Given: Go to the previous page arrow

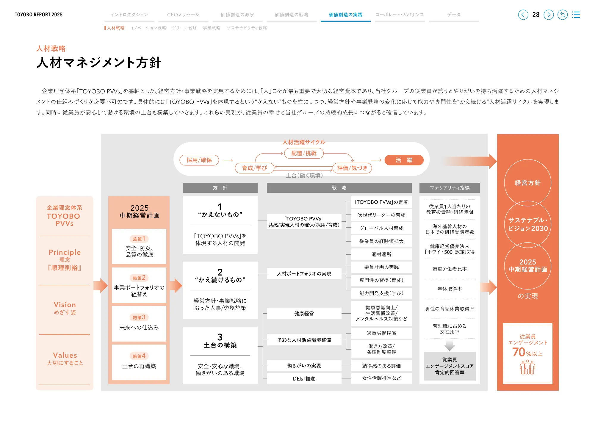Looking at the screenshot, I should tap(523, 15).
